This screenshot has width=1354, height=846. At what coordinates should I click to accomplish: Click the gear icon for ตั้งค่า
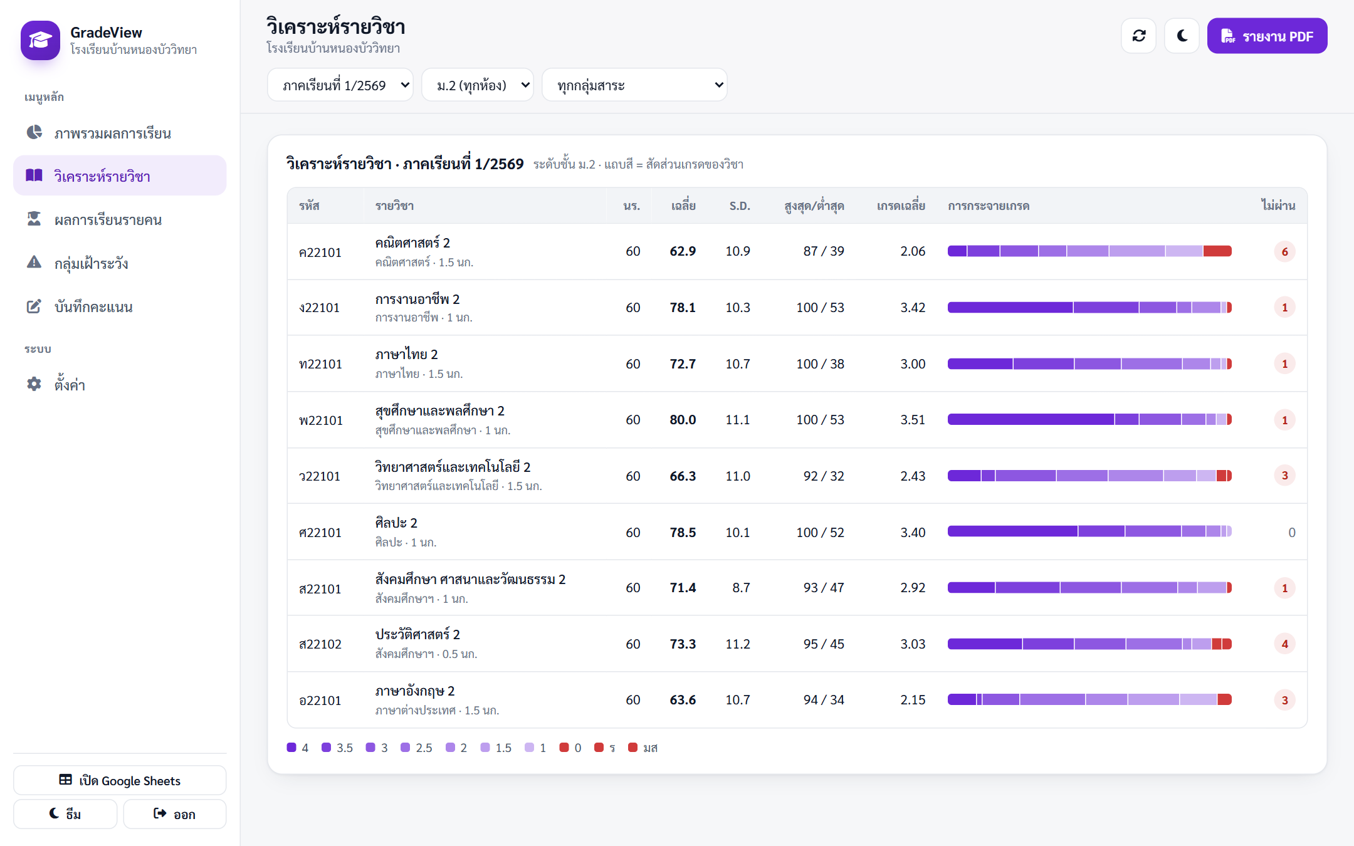[x=34, y=384]
